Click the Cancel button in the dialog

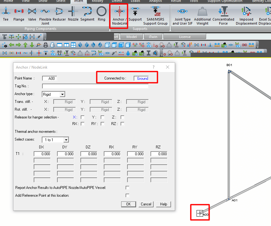pos(146,204)
